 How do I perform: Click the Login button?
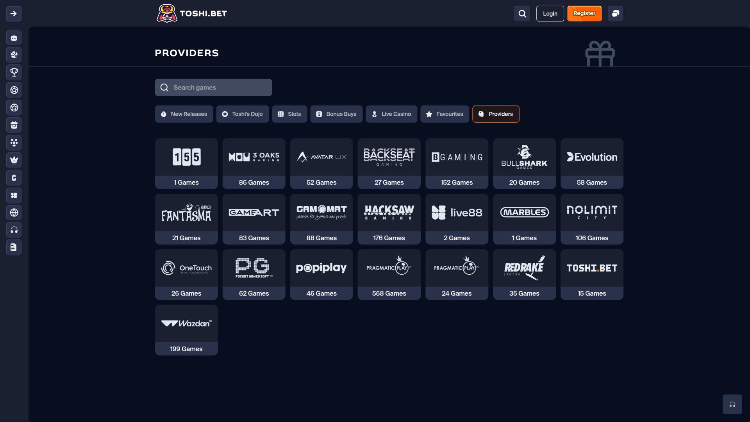[x=550, y=14]
